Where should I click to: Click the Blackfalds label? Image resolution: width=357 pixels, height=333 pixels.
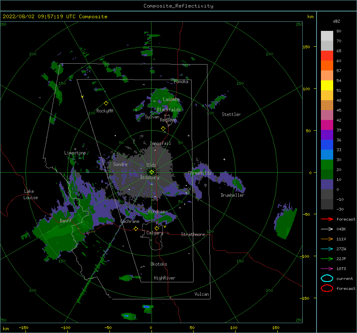coord(169,110)
